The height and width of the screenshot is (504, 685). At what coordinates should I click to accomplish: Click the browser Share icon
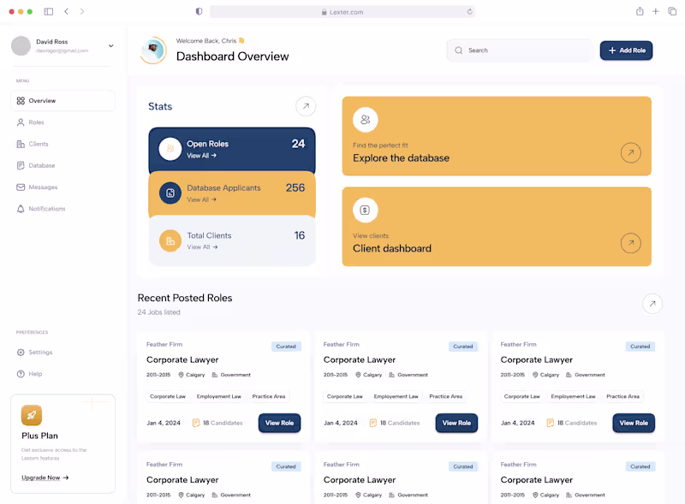pos(640,11)
